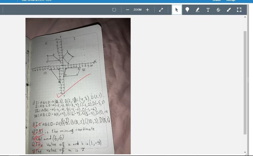Select the pointer cursor tool

coord(177,10)
